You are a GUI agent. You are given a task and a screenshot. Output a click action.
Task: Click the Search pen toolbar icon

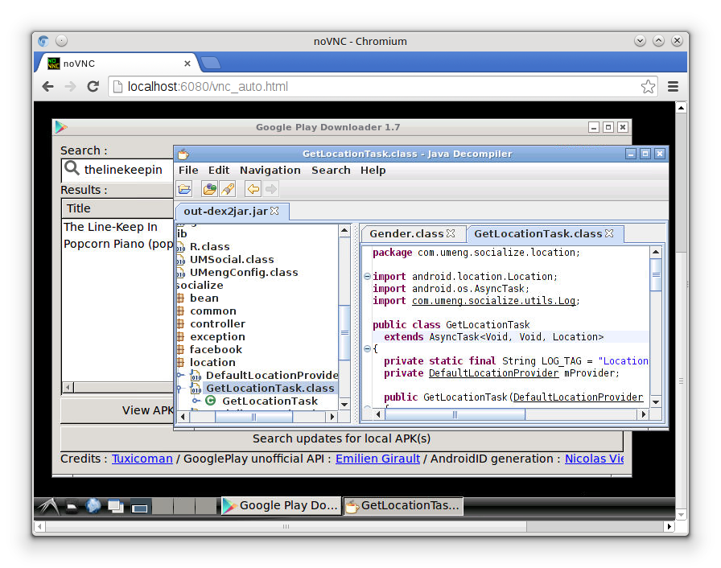tap(228, 189)
